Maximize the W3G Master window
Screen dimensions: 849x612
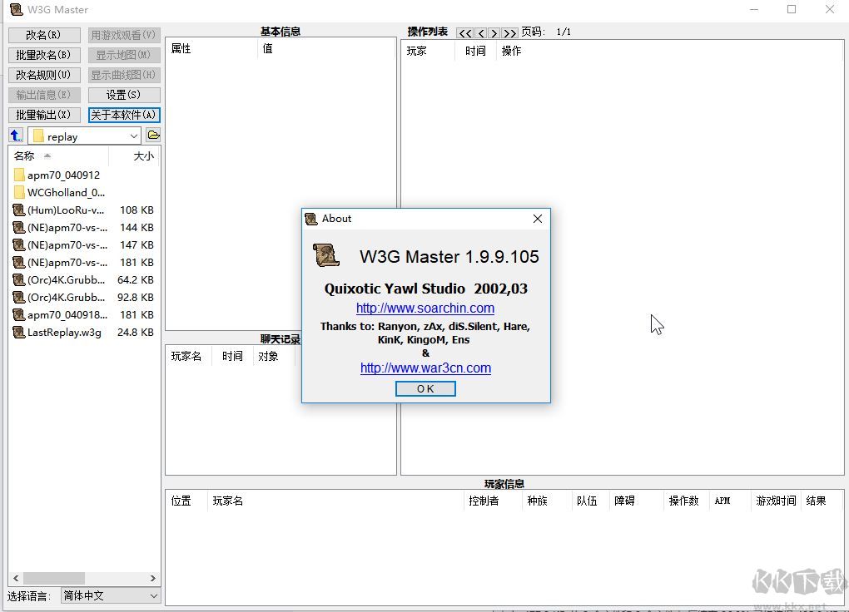[x=792, y=9]
